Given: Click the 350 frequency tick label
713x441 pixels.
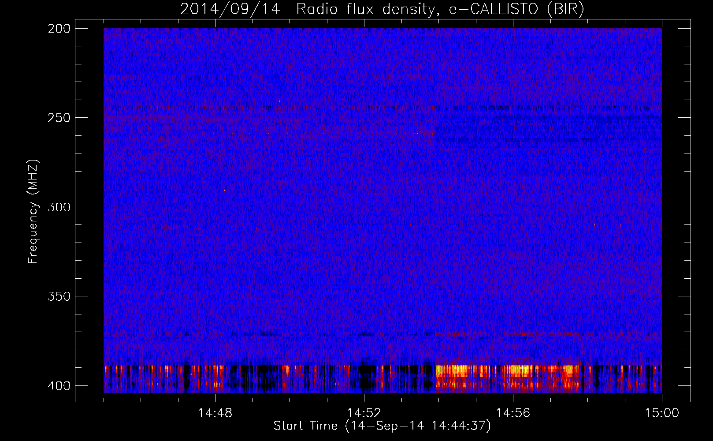Looking at the screenshot, I should pos(59,296).
